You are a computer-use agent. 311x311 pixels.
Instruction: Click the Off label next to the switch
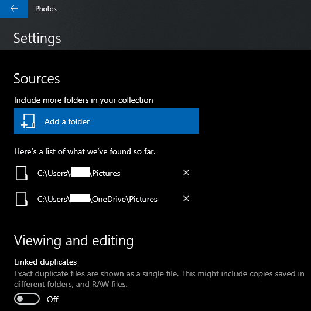53,299
